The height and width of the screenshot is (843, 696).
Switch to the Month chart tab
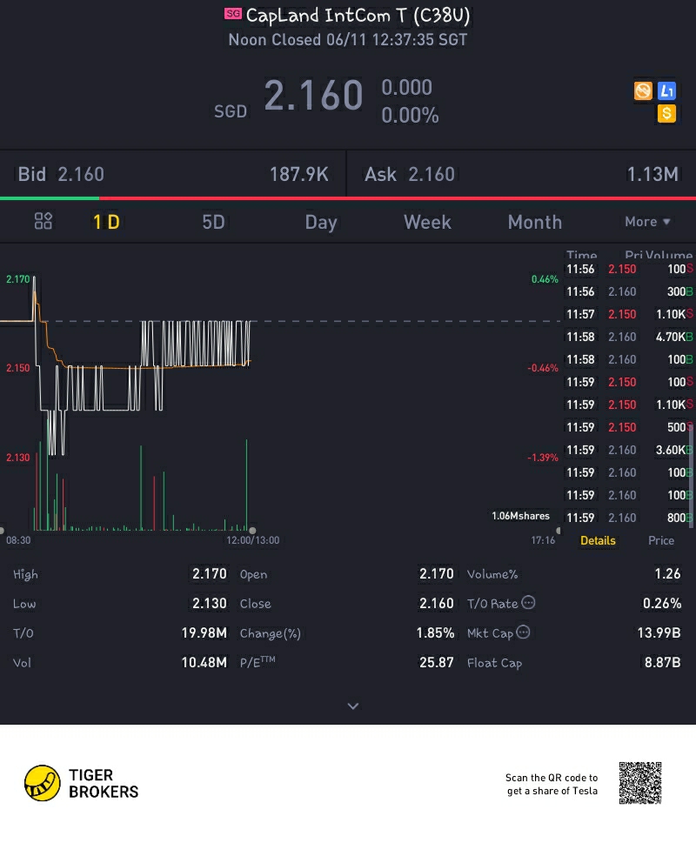535,222
